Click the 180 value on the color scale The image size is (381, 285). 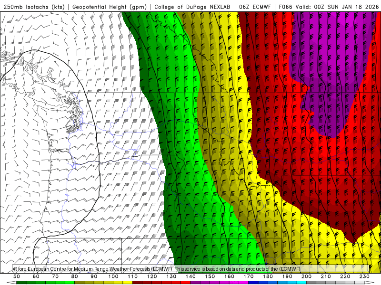pyautogui.click(x=268, y=276)
